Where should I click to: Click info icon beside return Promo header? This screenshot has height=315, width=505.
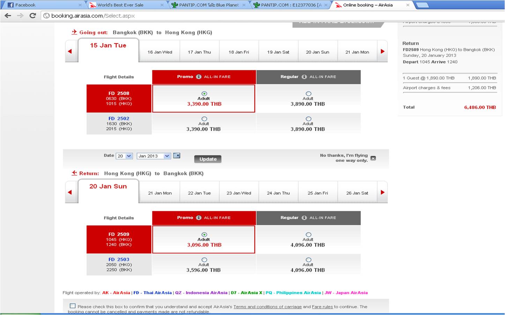click(x=199, y=217)
